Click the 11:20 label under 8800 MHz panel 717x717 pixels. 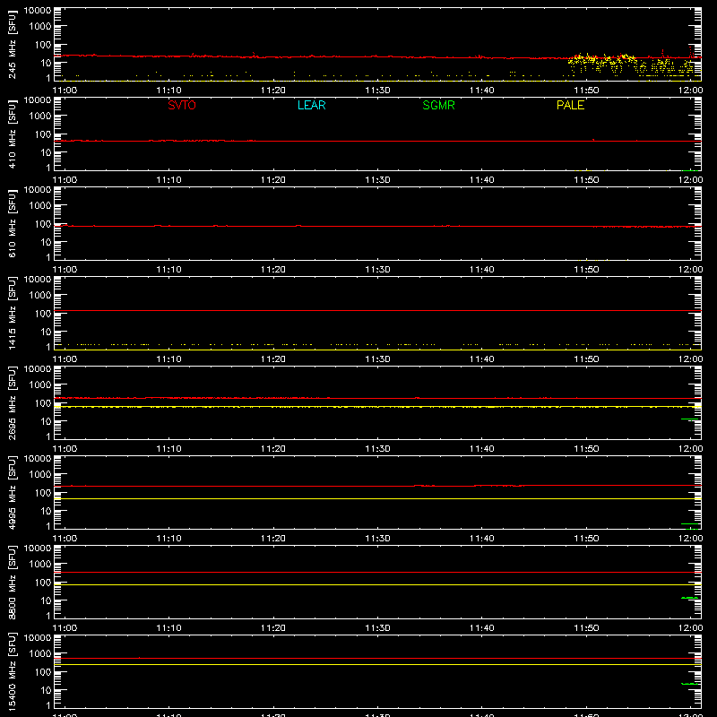click(273, 628)
